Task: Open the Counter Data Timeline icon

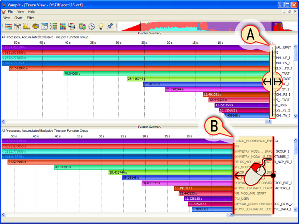Action: coord(27,26)
